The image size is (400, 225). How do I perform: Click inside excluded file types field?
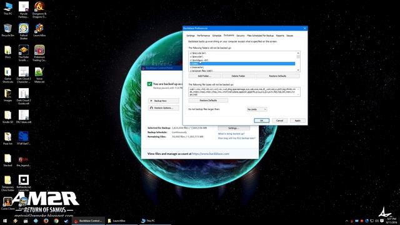tap(244, 92)
